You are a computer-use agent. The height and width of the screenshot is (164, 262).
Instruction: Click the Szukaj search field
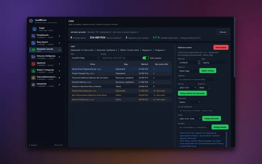point(121,58)
